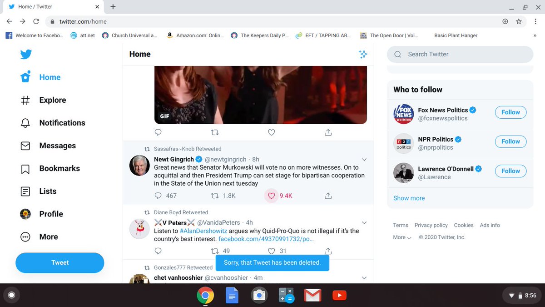
Task: Share Newt Gingrich's tweet
Action: pos(328,196)
